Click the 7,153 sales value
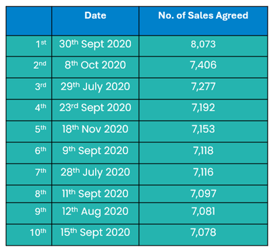Viewport: 271px width, 251px height. pyautogui.click(x=203, y=129)
